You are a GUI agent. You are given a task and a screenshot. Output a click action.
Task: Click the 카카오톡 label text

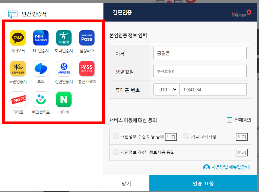(x=18, y=51)
